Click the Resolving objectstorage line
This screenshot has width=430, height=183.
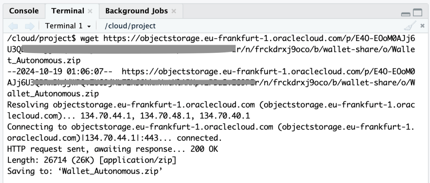pyautogui.click(x=126, y=104)
